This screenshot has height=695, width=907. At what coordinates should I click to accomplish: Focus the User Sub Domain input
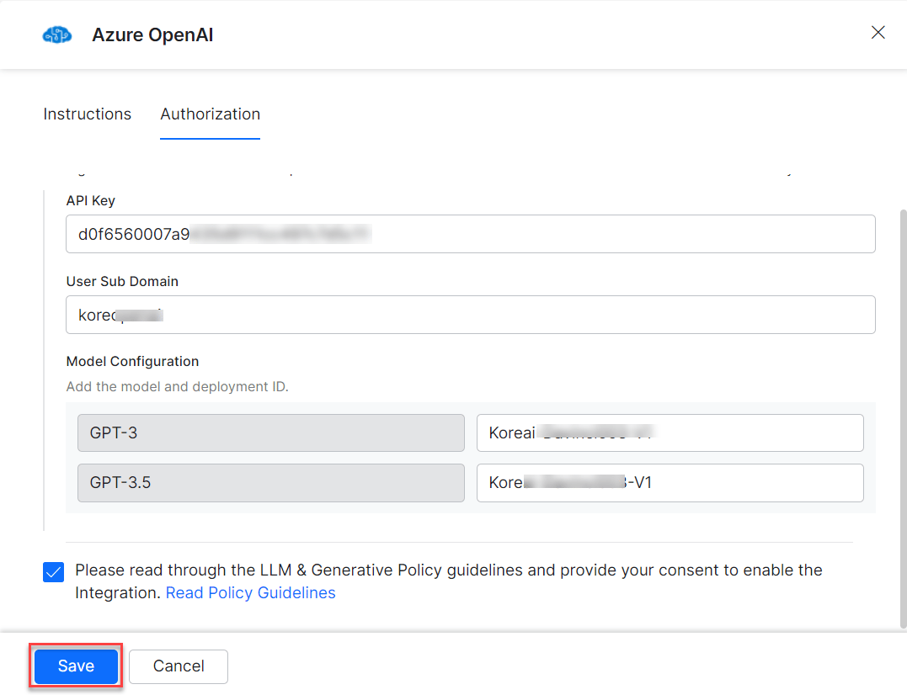[x=470, y=315]
